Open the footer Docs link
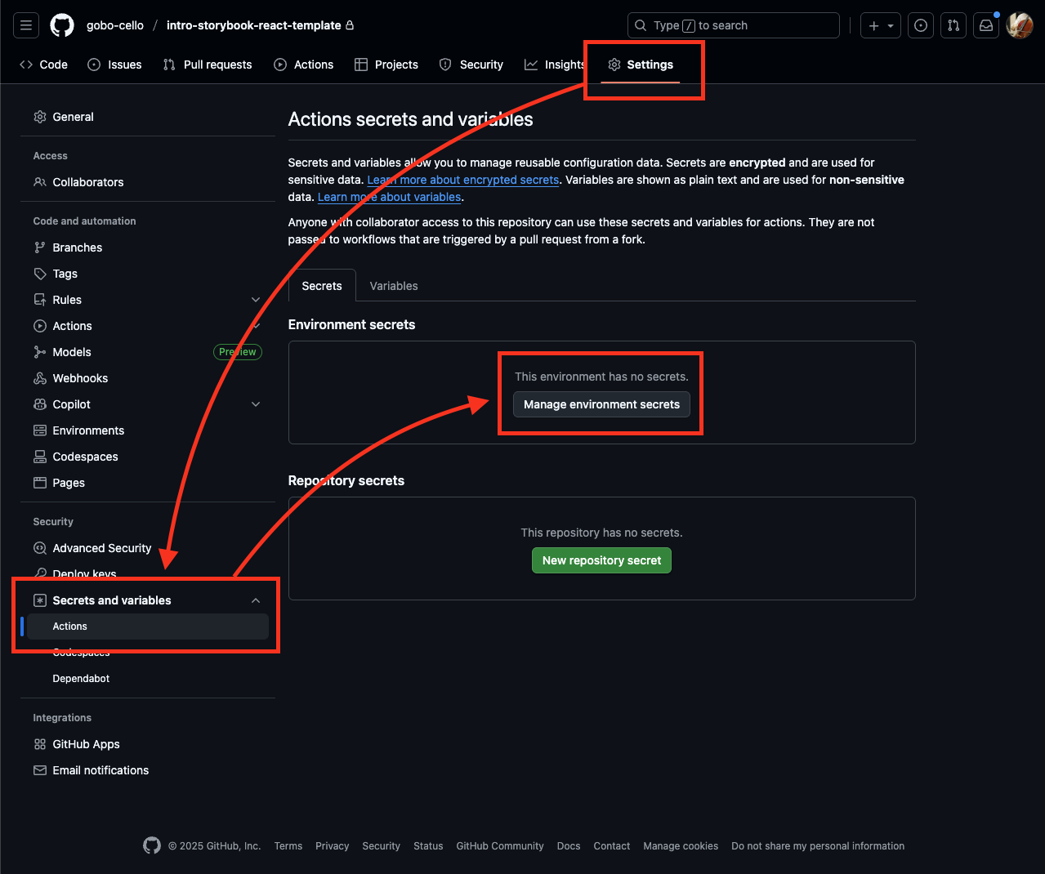This screenshot has width=1045, height=874. click(x=569, y=846)
